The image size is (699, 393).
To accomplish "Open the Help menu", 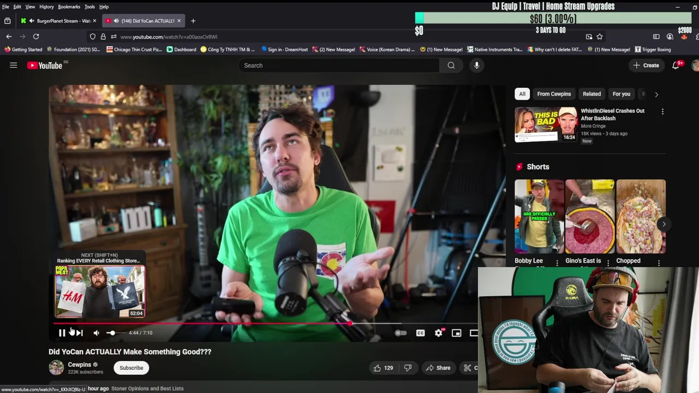I will pos(104,7).
